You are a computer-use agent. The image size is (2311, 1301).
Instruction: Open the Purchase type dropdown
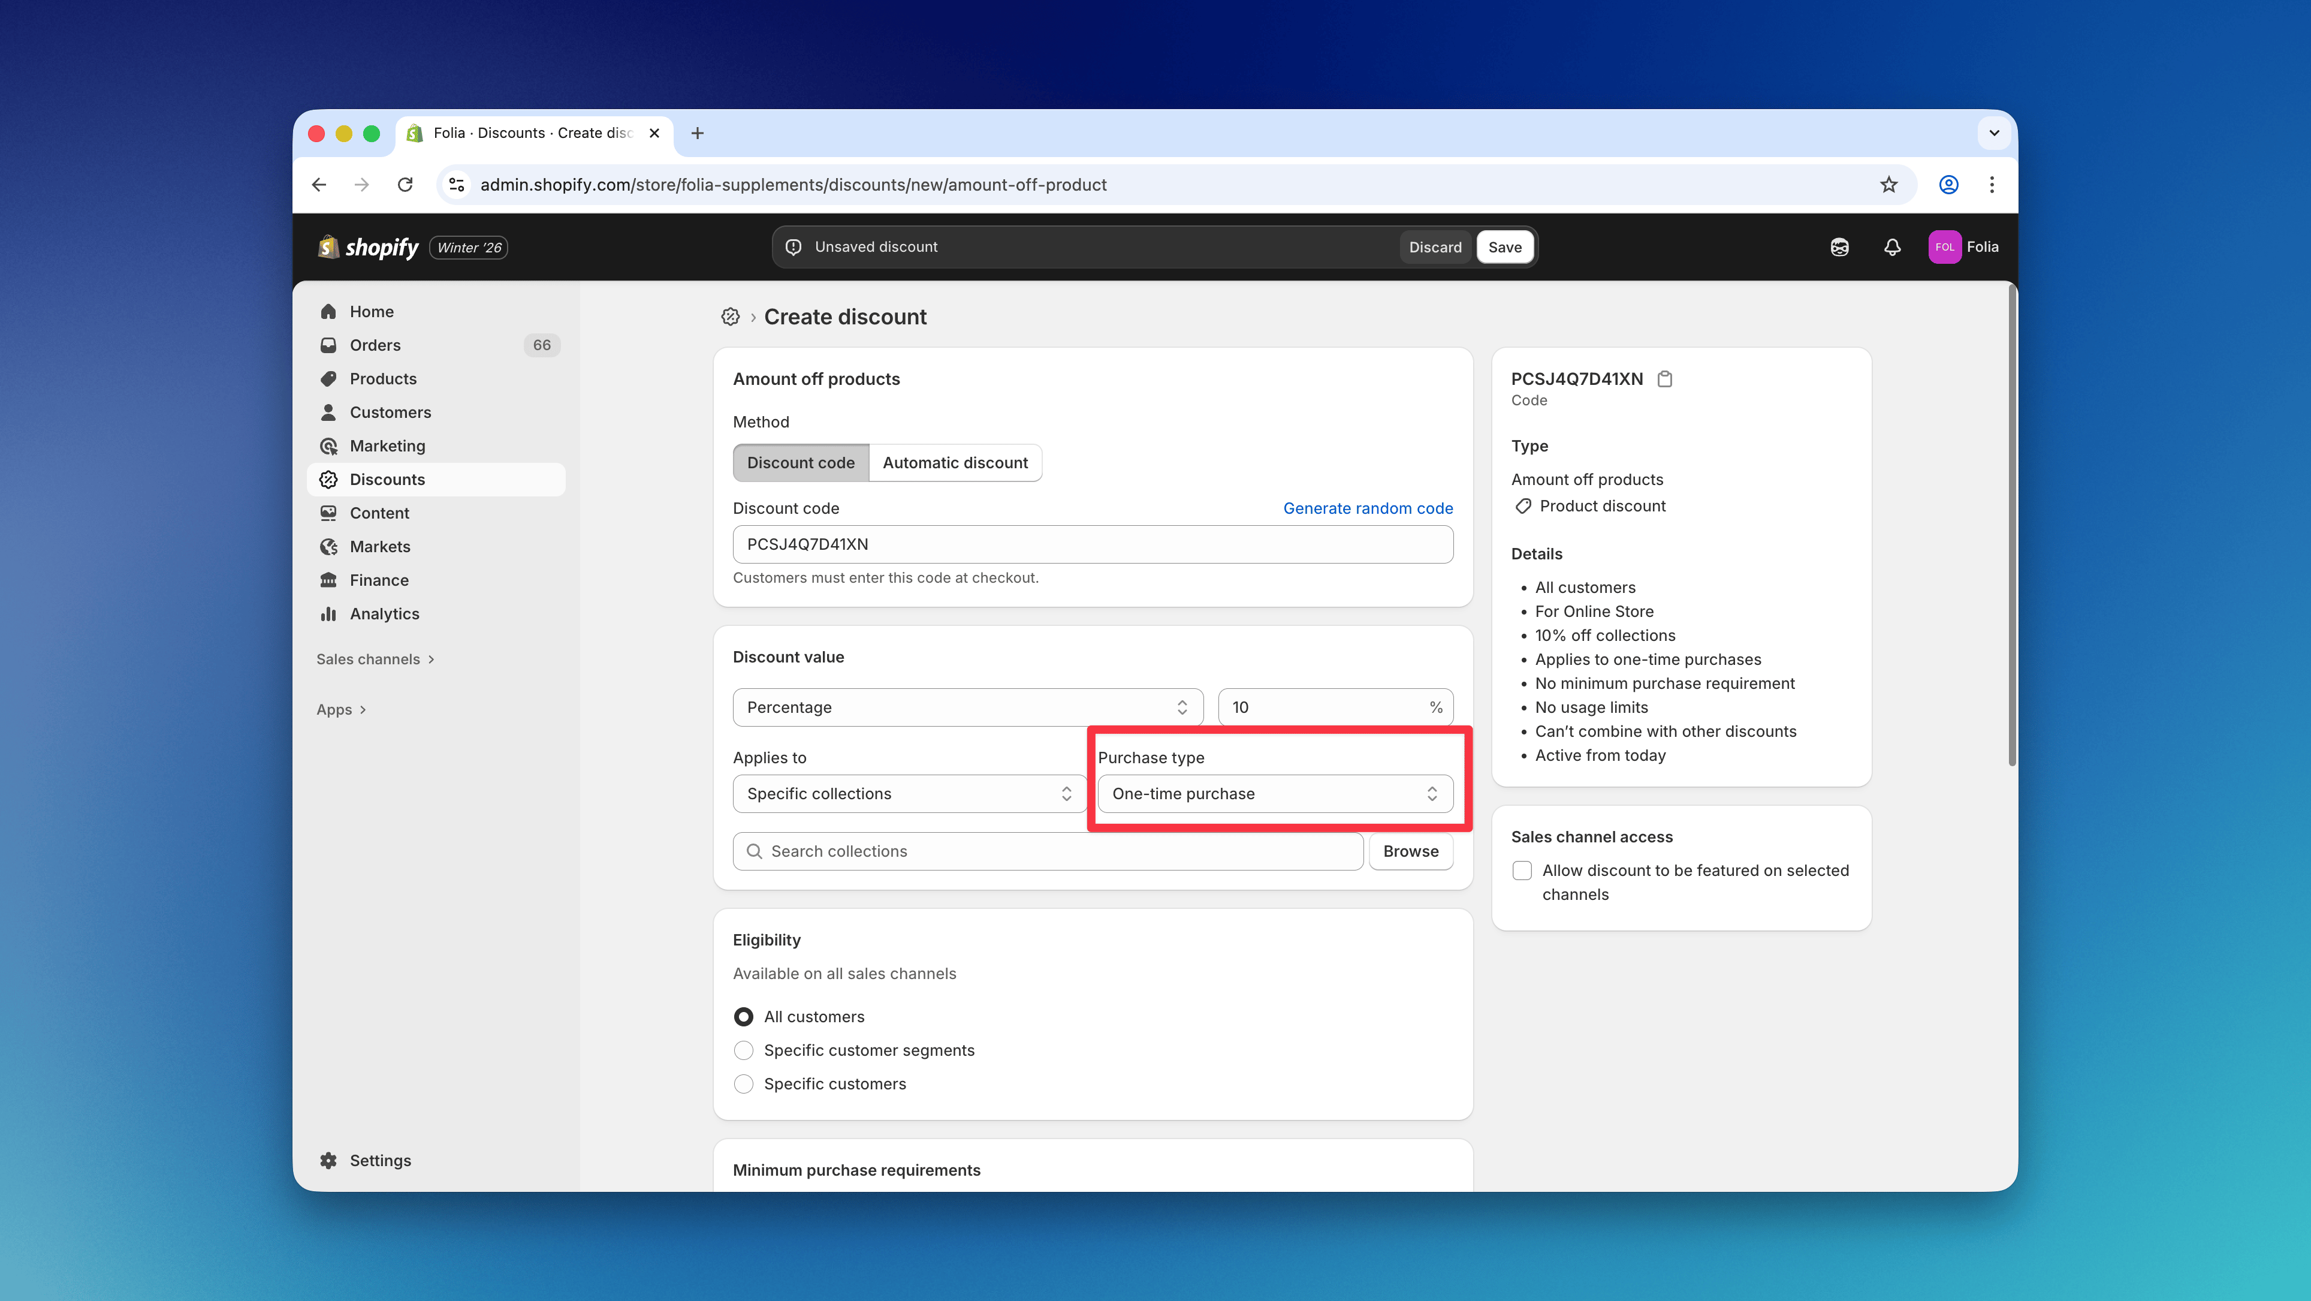coord(1275,794)
